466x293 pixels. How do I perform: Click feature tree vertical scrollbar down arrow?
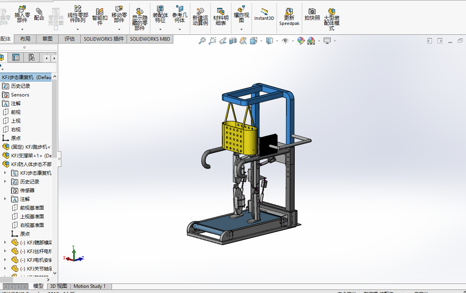click(x=55, y=273)
